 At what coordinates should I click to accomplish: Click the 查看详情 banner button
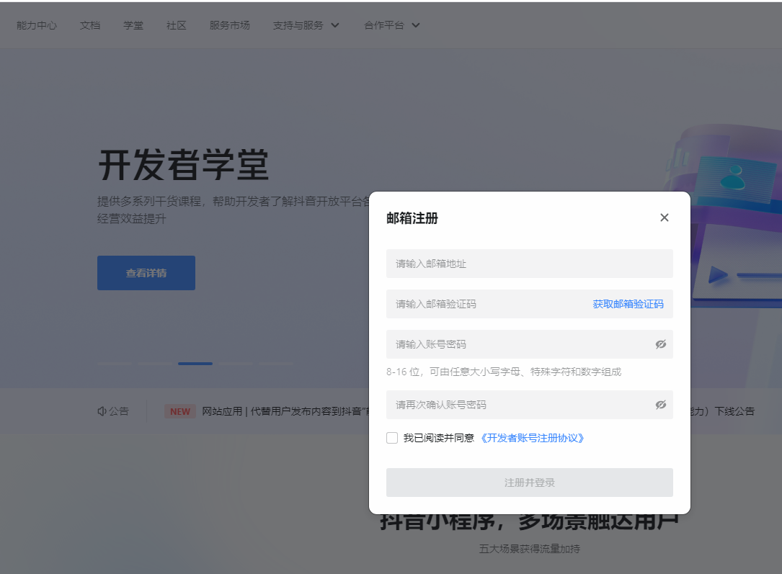(x=146, y=272)
